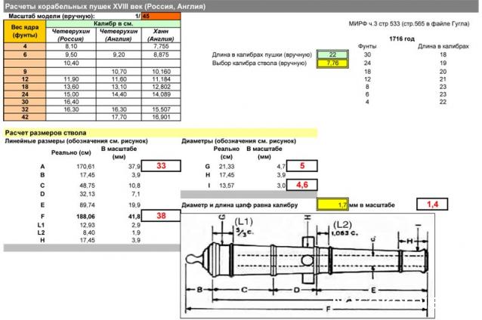Click the red-bordered cell showing 1,4
The height and width of the screenshot is (320, 482).
[433, 204]
